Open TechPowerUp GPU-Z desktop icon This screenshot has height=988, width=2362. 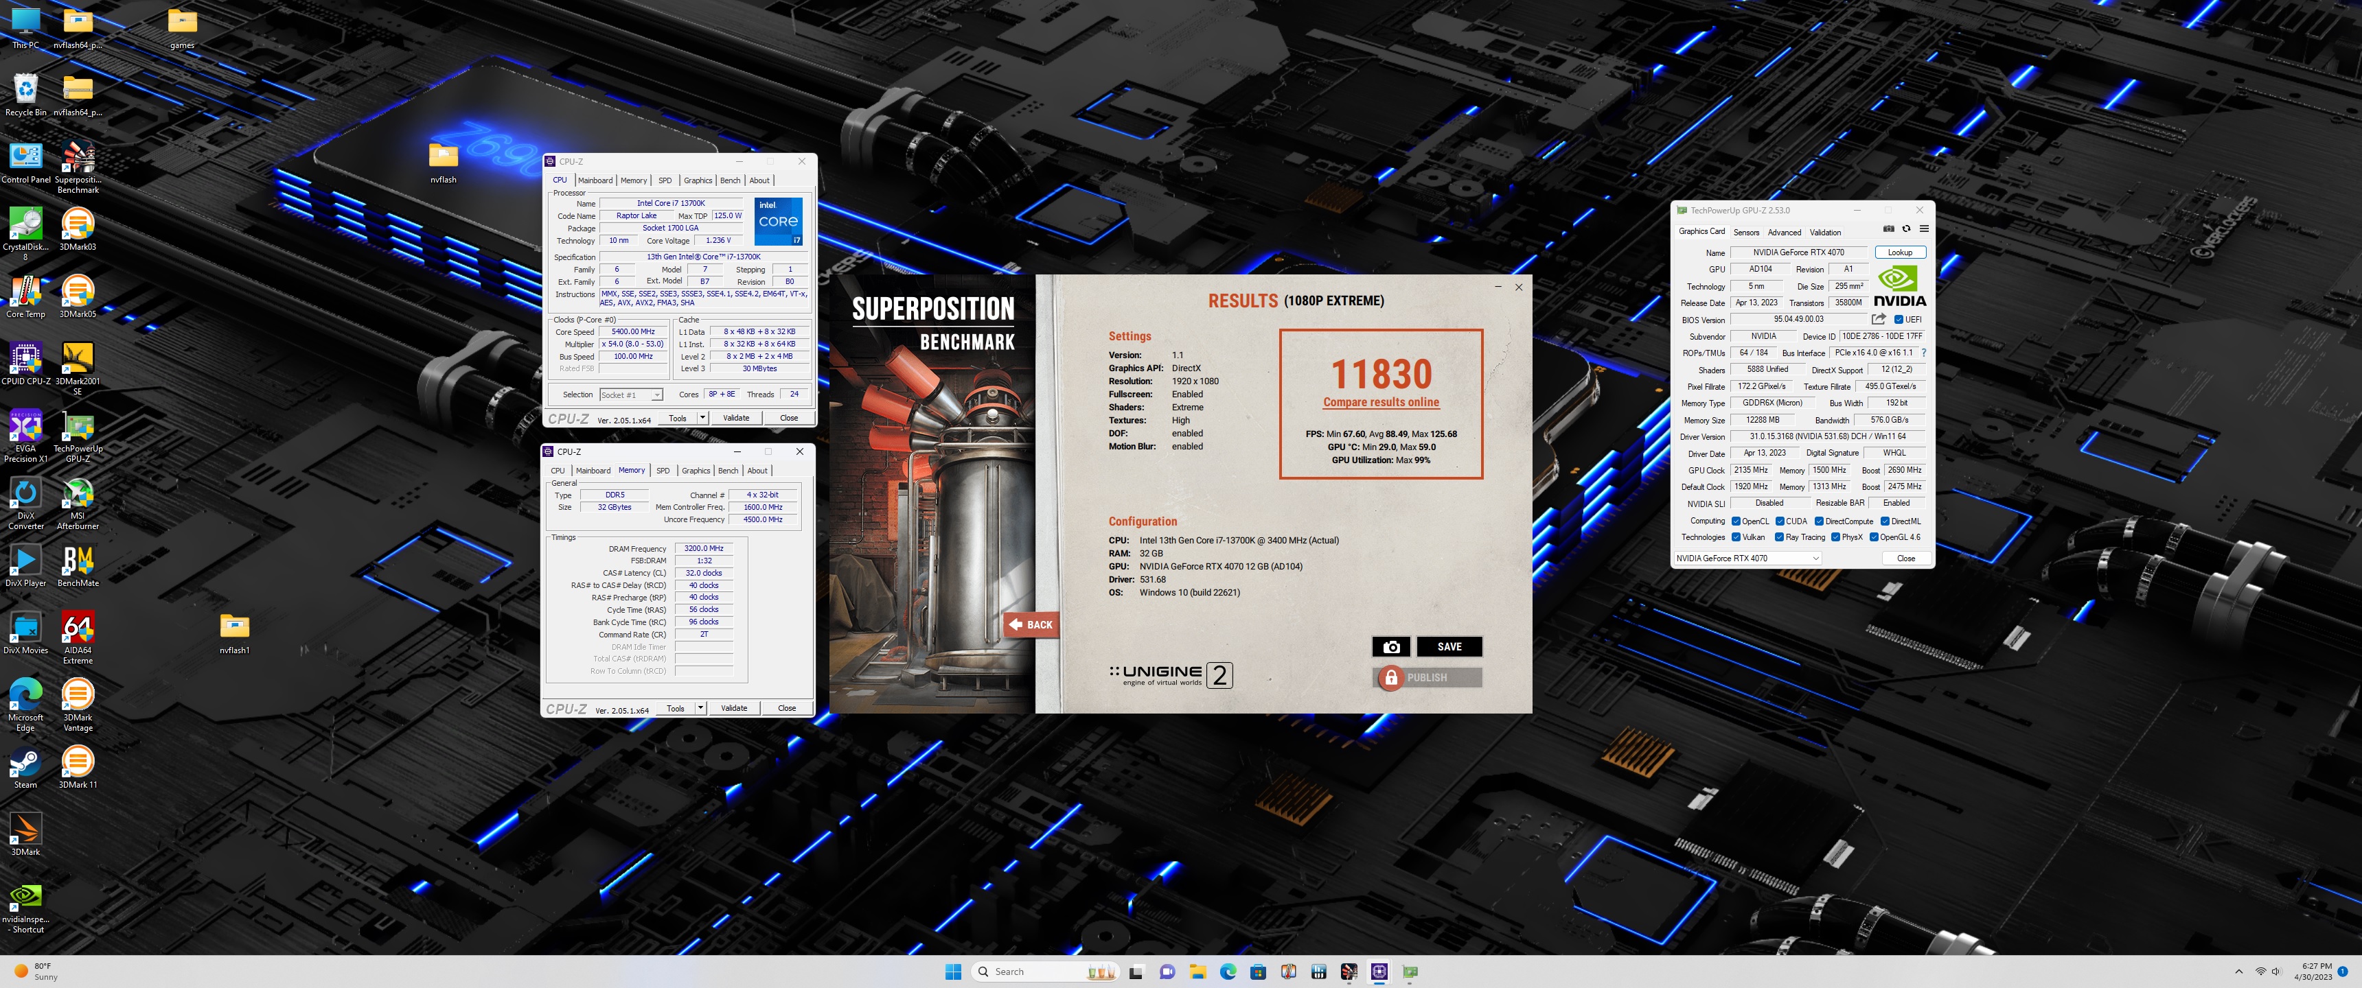(78, 436)
